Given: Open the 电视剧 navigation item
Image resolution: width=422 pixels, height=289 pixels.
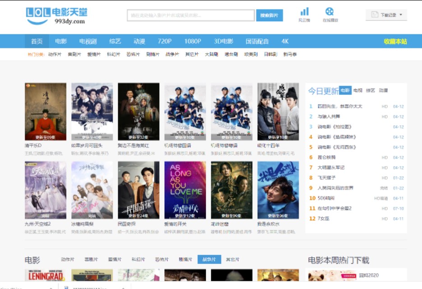Looking at the screenshot, I should pyautogui.click(x=88, y=41).
